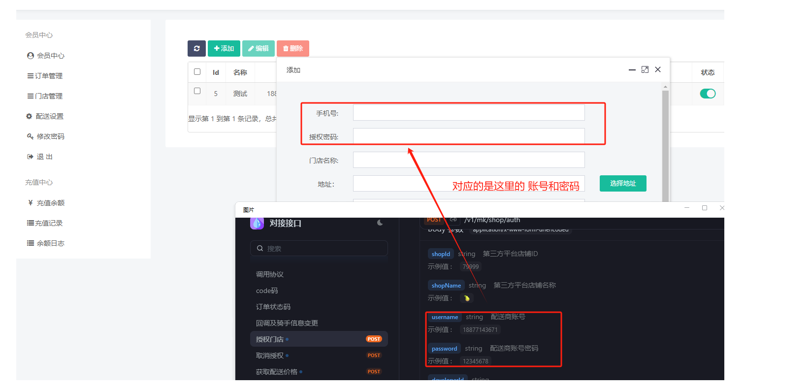Tick the select-all checkbox in table header

tap(197, 71)
